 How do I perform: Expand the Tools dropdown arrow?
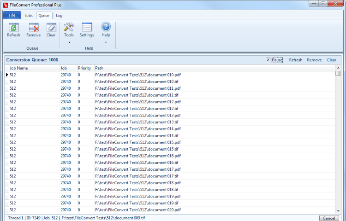point(69,42)
